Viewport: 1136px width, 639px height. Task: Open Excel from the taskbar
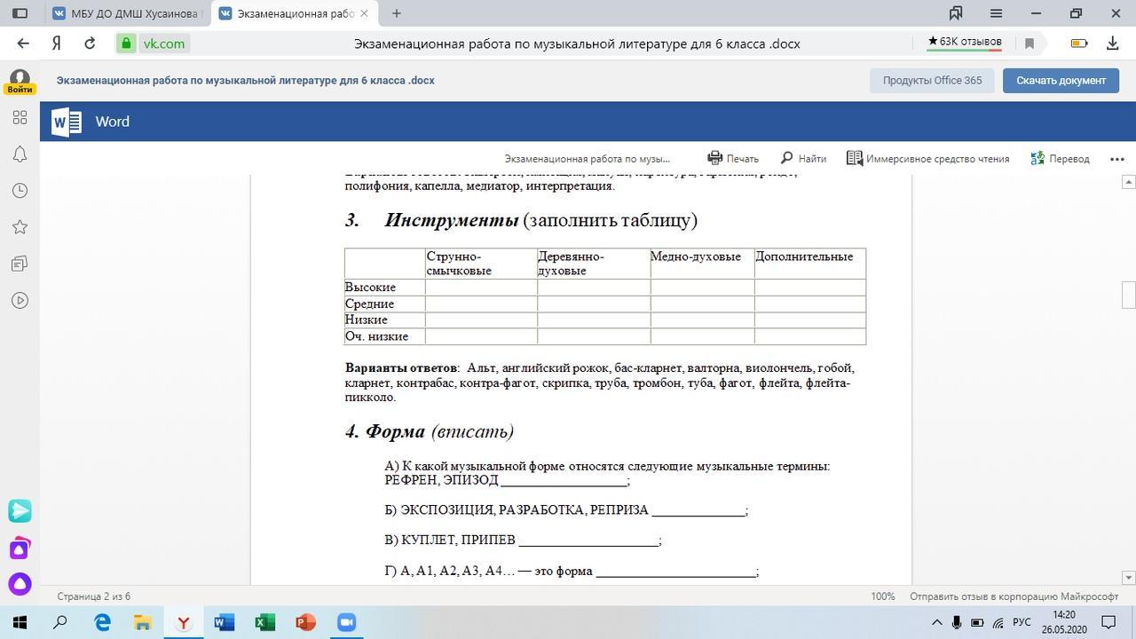click(264, 622)
